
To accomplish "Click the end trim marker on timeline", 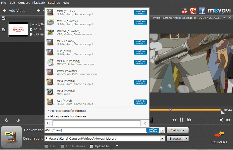I will [x=223, y=112].
